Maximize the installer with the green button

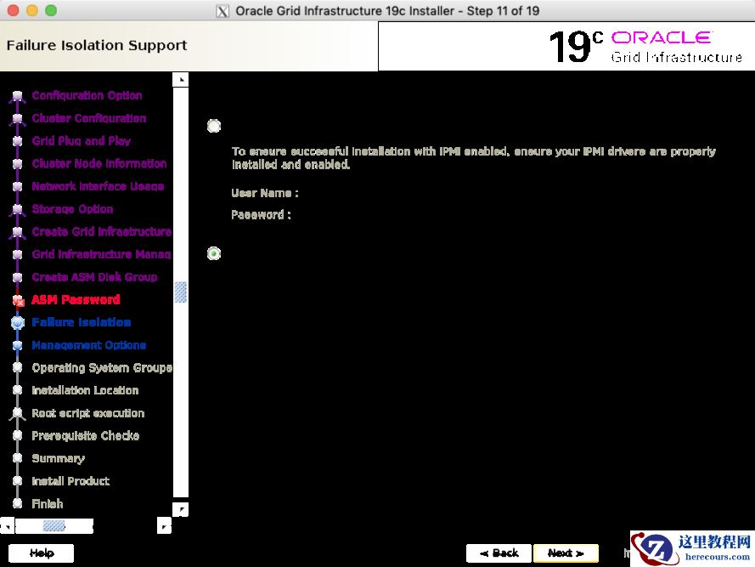click(51, 10)
